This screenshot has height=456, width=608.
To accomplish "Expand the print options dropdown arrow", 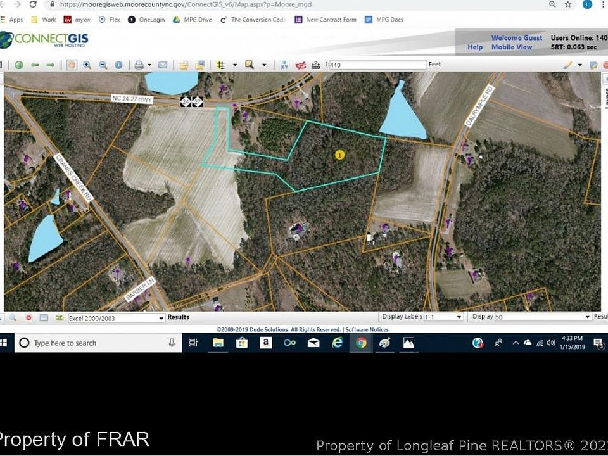I will 149,65.
